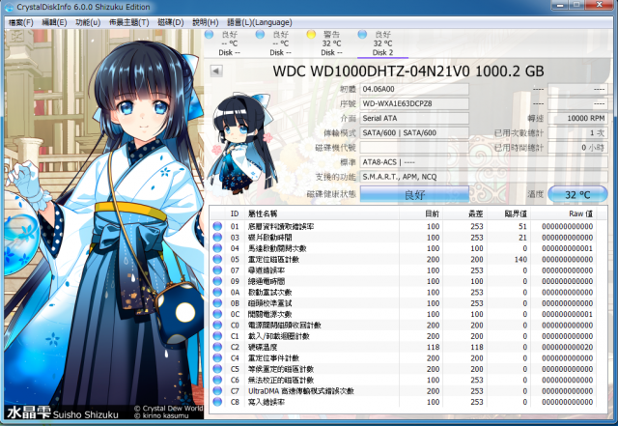Click the status orb for attribute C4

[x=217, y=357]
